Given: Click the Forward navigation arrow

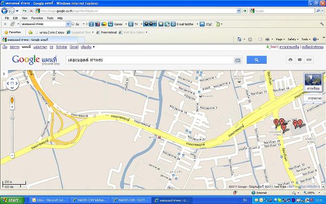Looking at the screenshot, I should pyautogui.click(x=11, y=11).
